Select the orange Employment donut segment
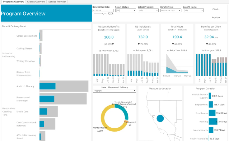Screen dimensions: 229x141 [126, 121]
